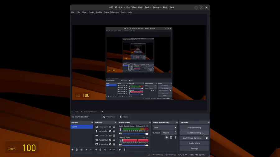Open the Help menu
The height and width of the screenshot is (157, 280).
pyautogui.click(x=130, y=12)
